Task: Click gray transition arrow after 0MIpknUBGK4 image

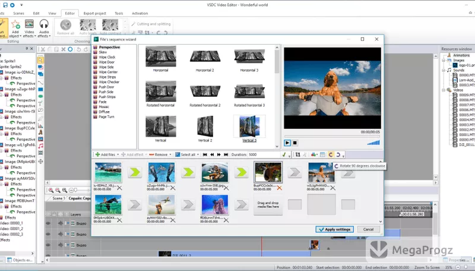Action: [x=135, y=204]
